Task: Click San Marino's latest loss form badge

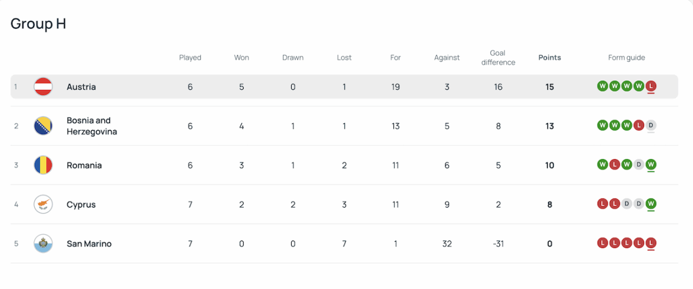Action: pos(651,243)
